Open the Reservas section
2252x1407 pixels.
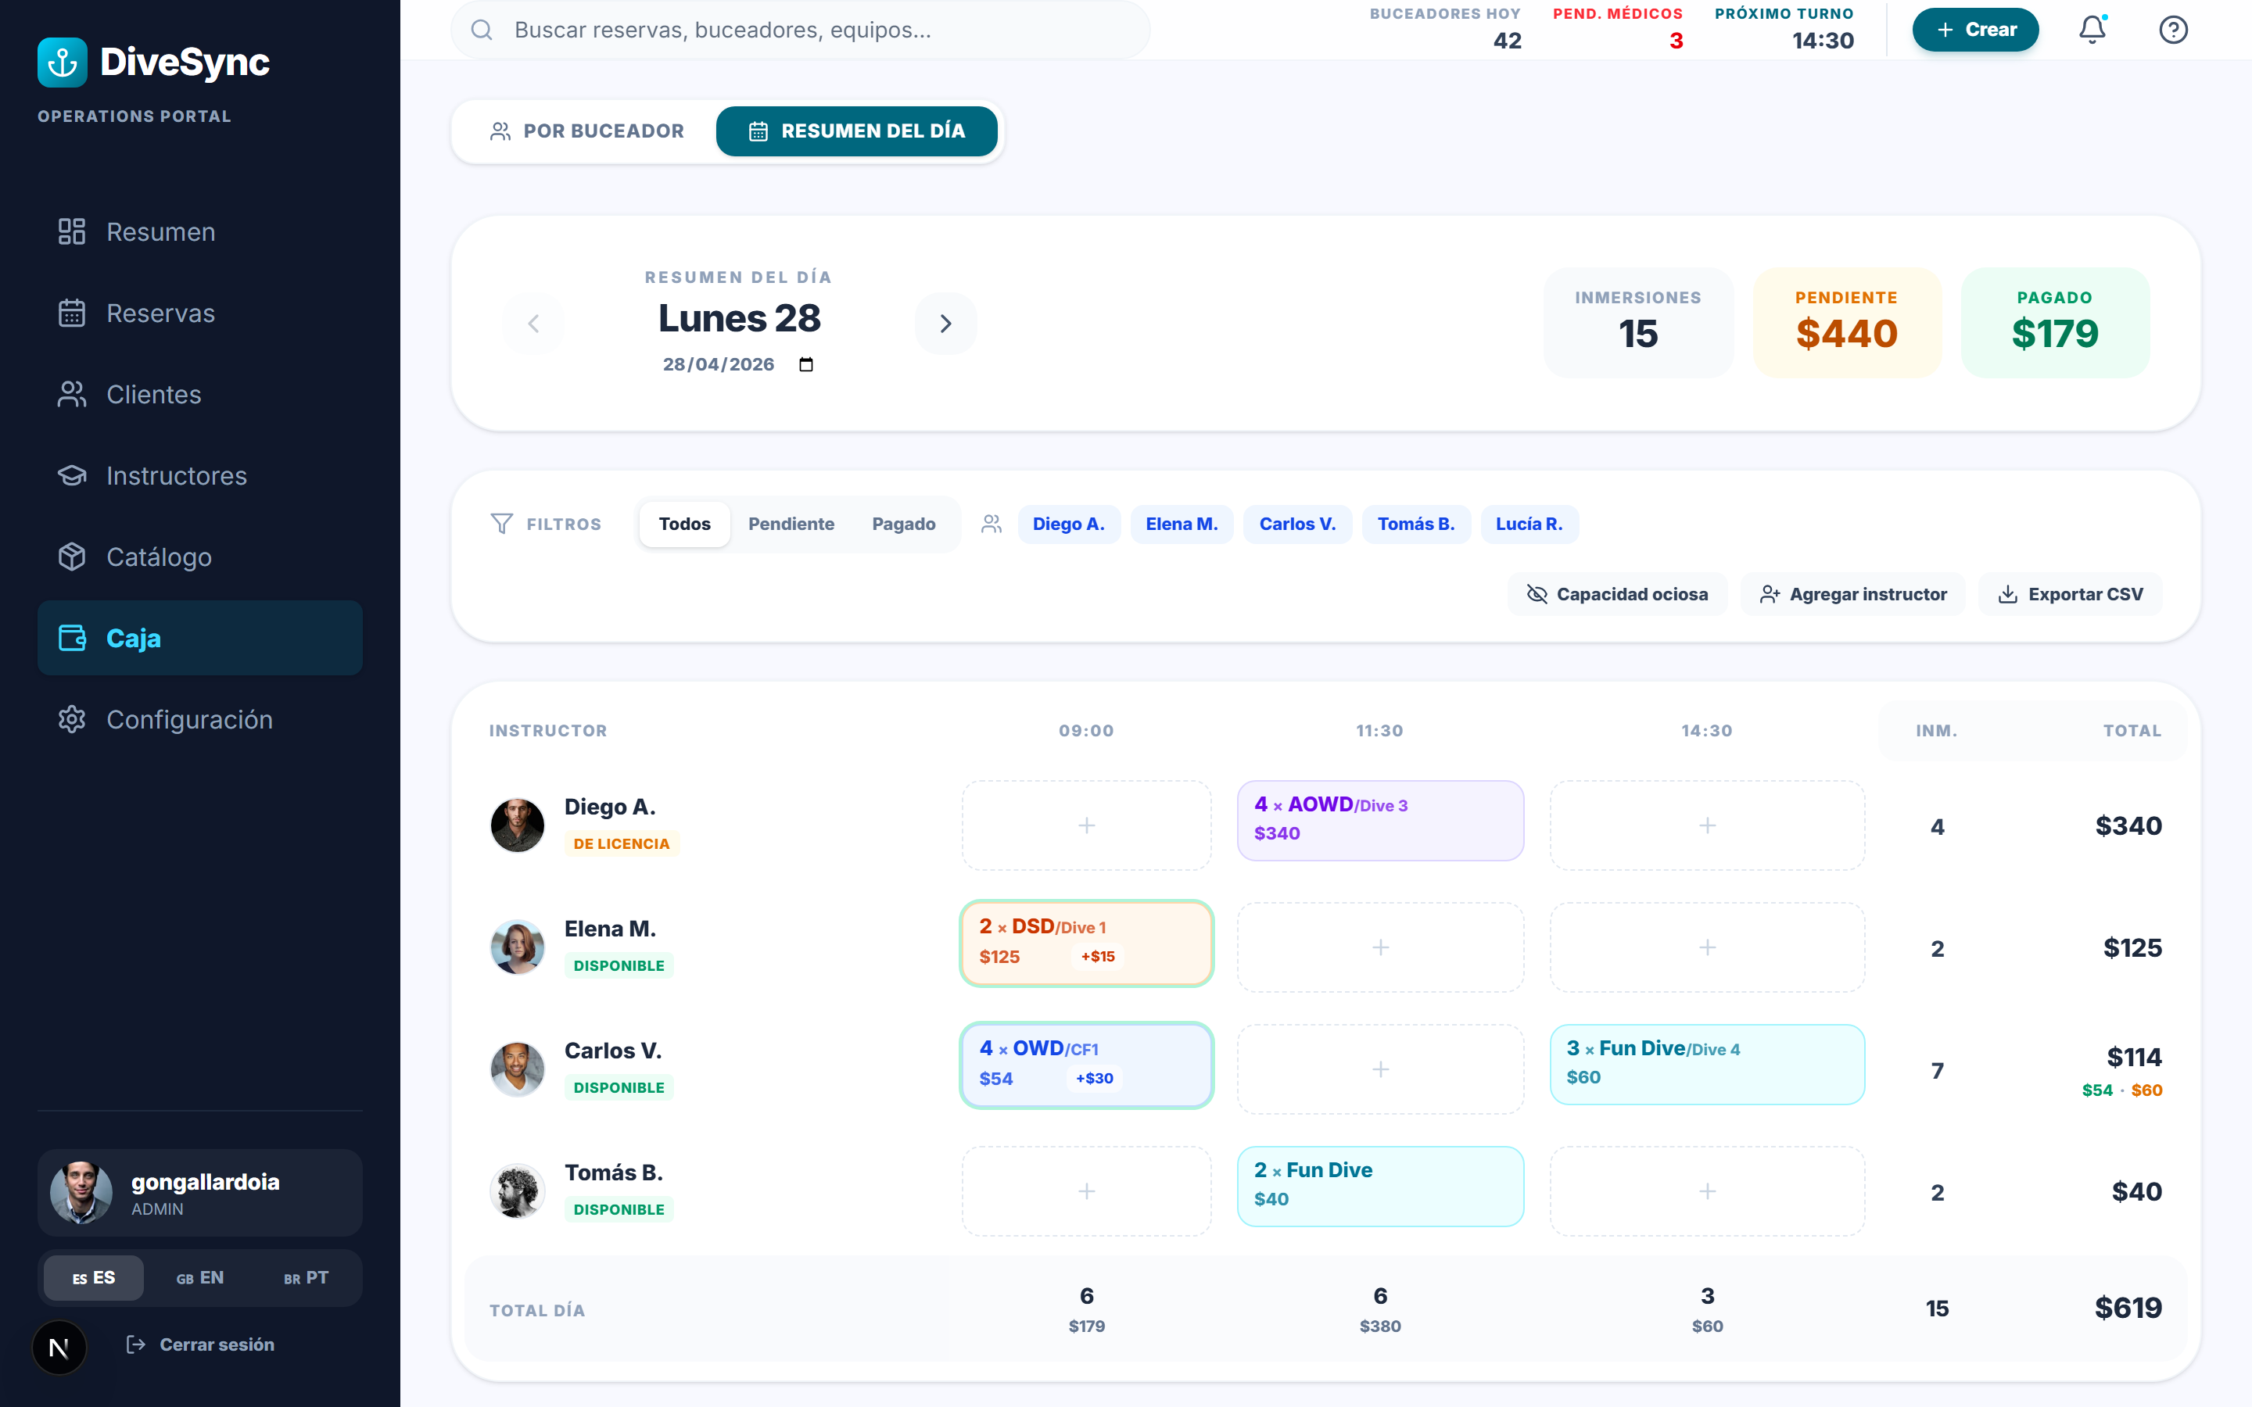(x=200, y=313)
